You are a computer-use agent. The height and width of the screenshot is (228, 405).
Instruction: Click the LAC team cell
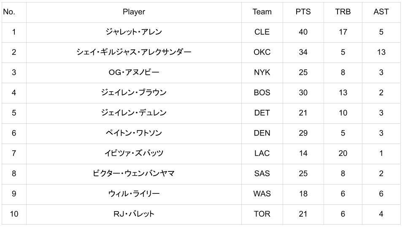pyautogui.click(x=262, y=153)
